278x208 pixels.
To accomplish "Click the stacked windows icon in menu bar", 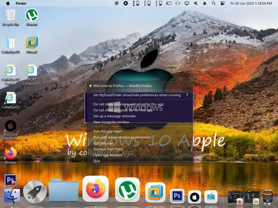I will point(117,3).
